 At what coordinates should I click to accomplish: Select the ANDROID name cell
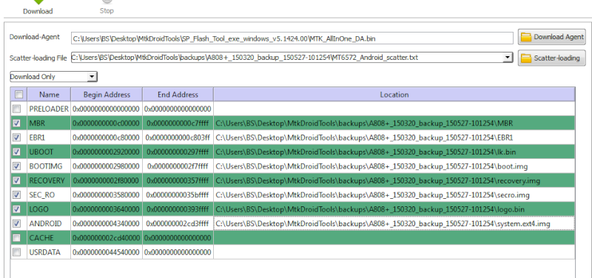point(49,224)
